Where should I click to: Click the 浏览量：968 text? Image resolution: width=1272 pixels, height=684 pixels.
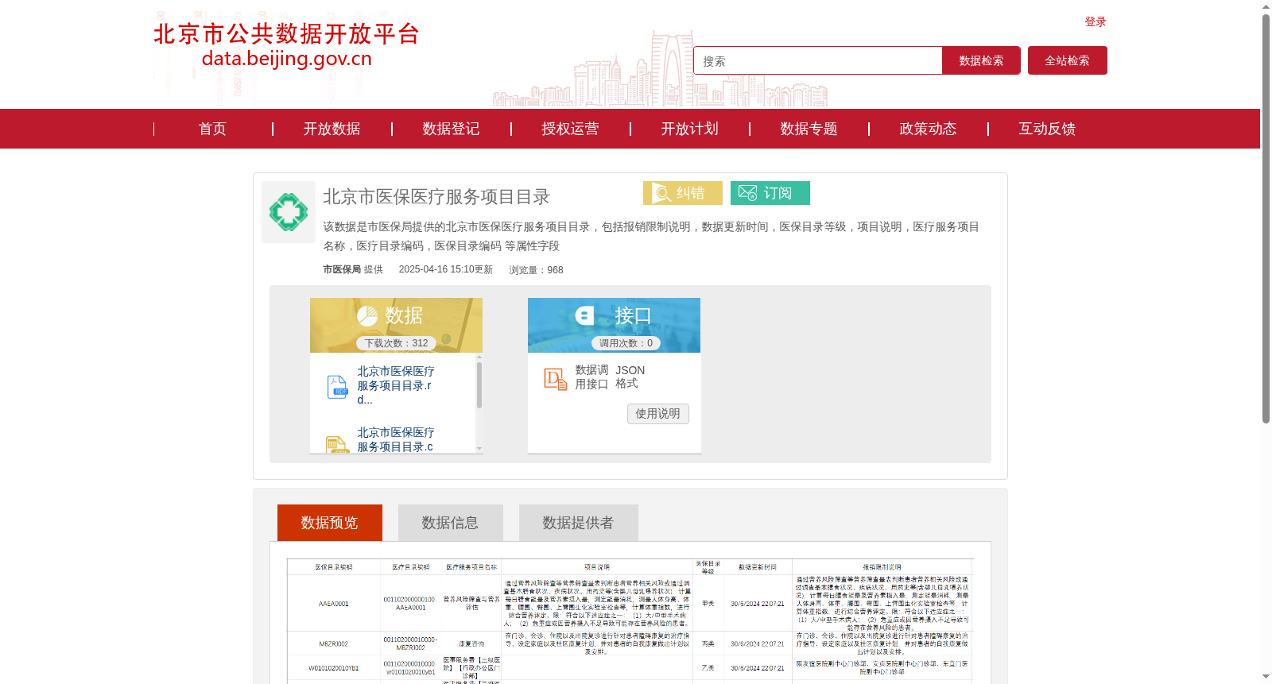536,270
